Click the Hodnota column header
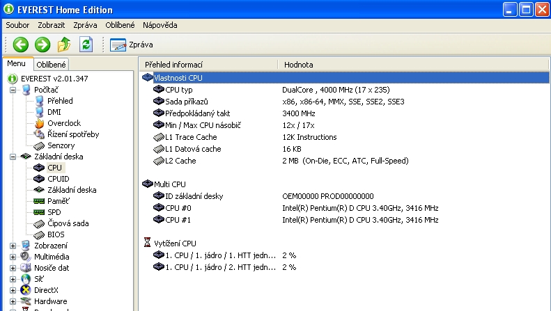Screen dimensions: 551x311 click(x=298, y=65)
